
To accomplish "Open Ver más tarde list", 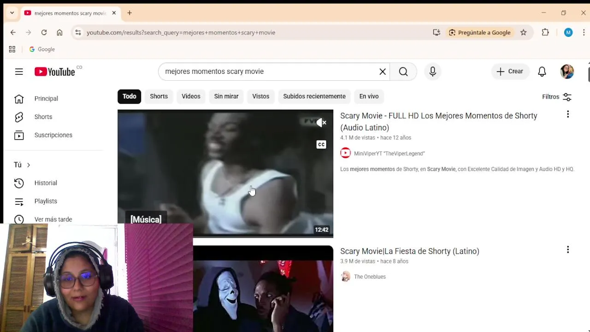I will [x=53, y=219].
